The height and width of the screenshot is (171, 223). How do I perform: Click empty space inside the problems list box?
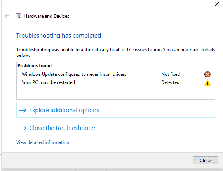pyautogui.click(x=115, y=93)
